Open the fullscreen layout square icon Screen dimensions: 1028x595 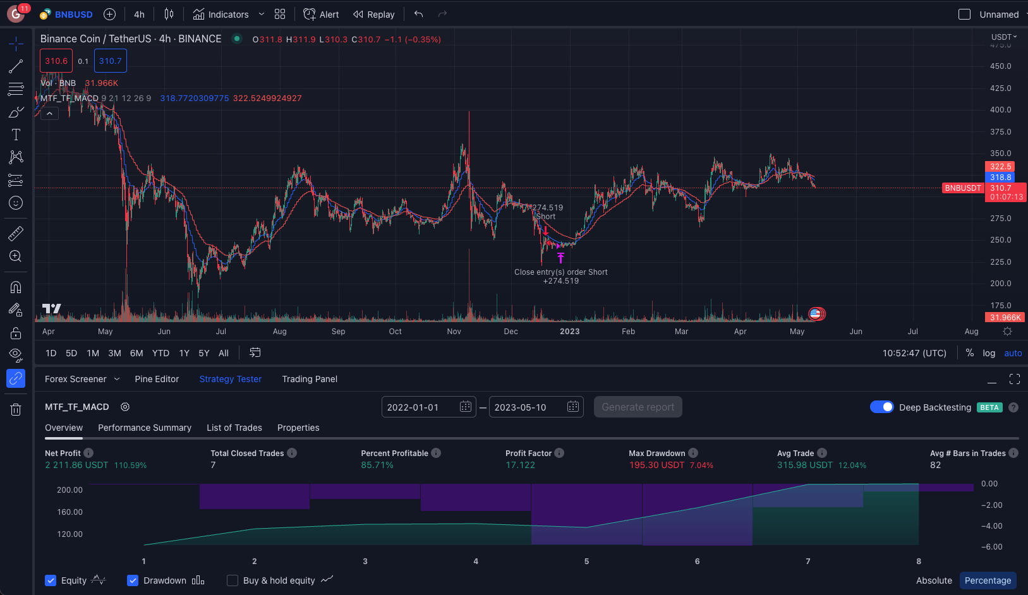coord(964,14)
